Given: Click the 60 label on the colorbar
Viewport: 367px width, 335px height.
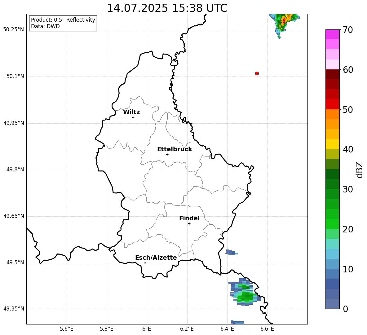Looking at the screenshot, I should (x=348, y=70).
